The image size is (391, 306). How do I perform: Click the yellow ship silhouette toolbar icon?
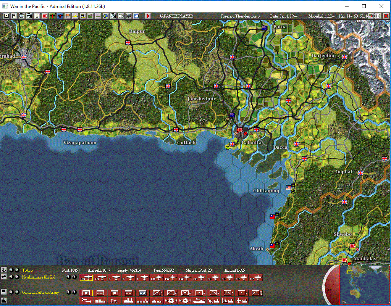75,16
